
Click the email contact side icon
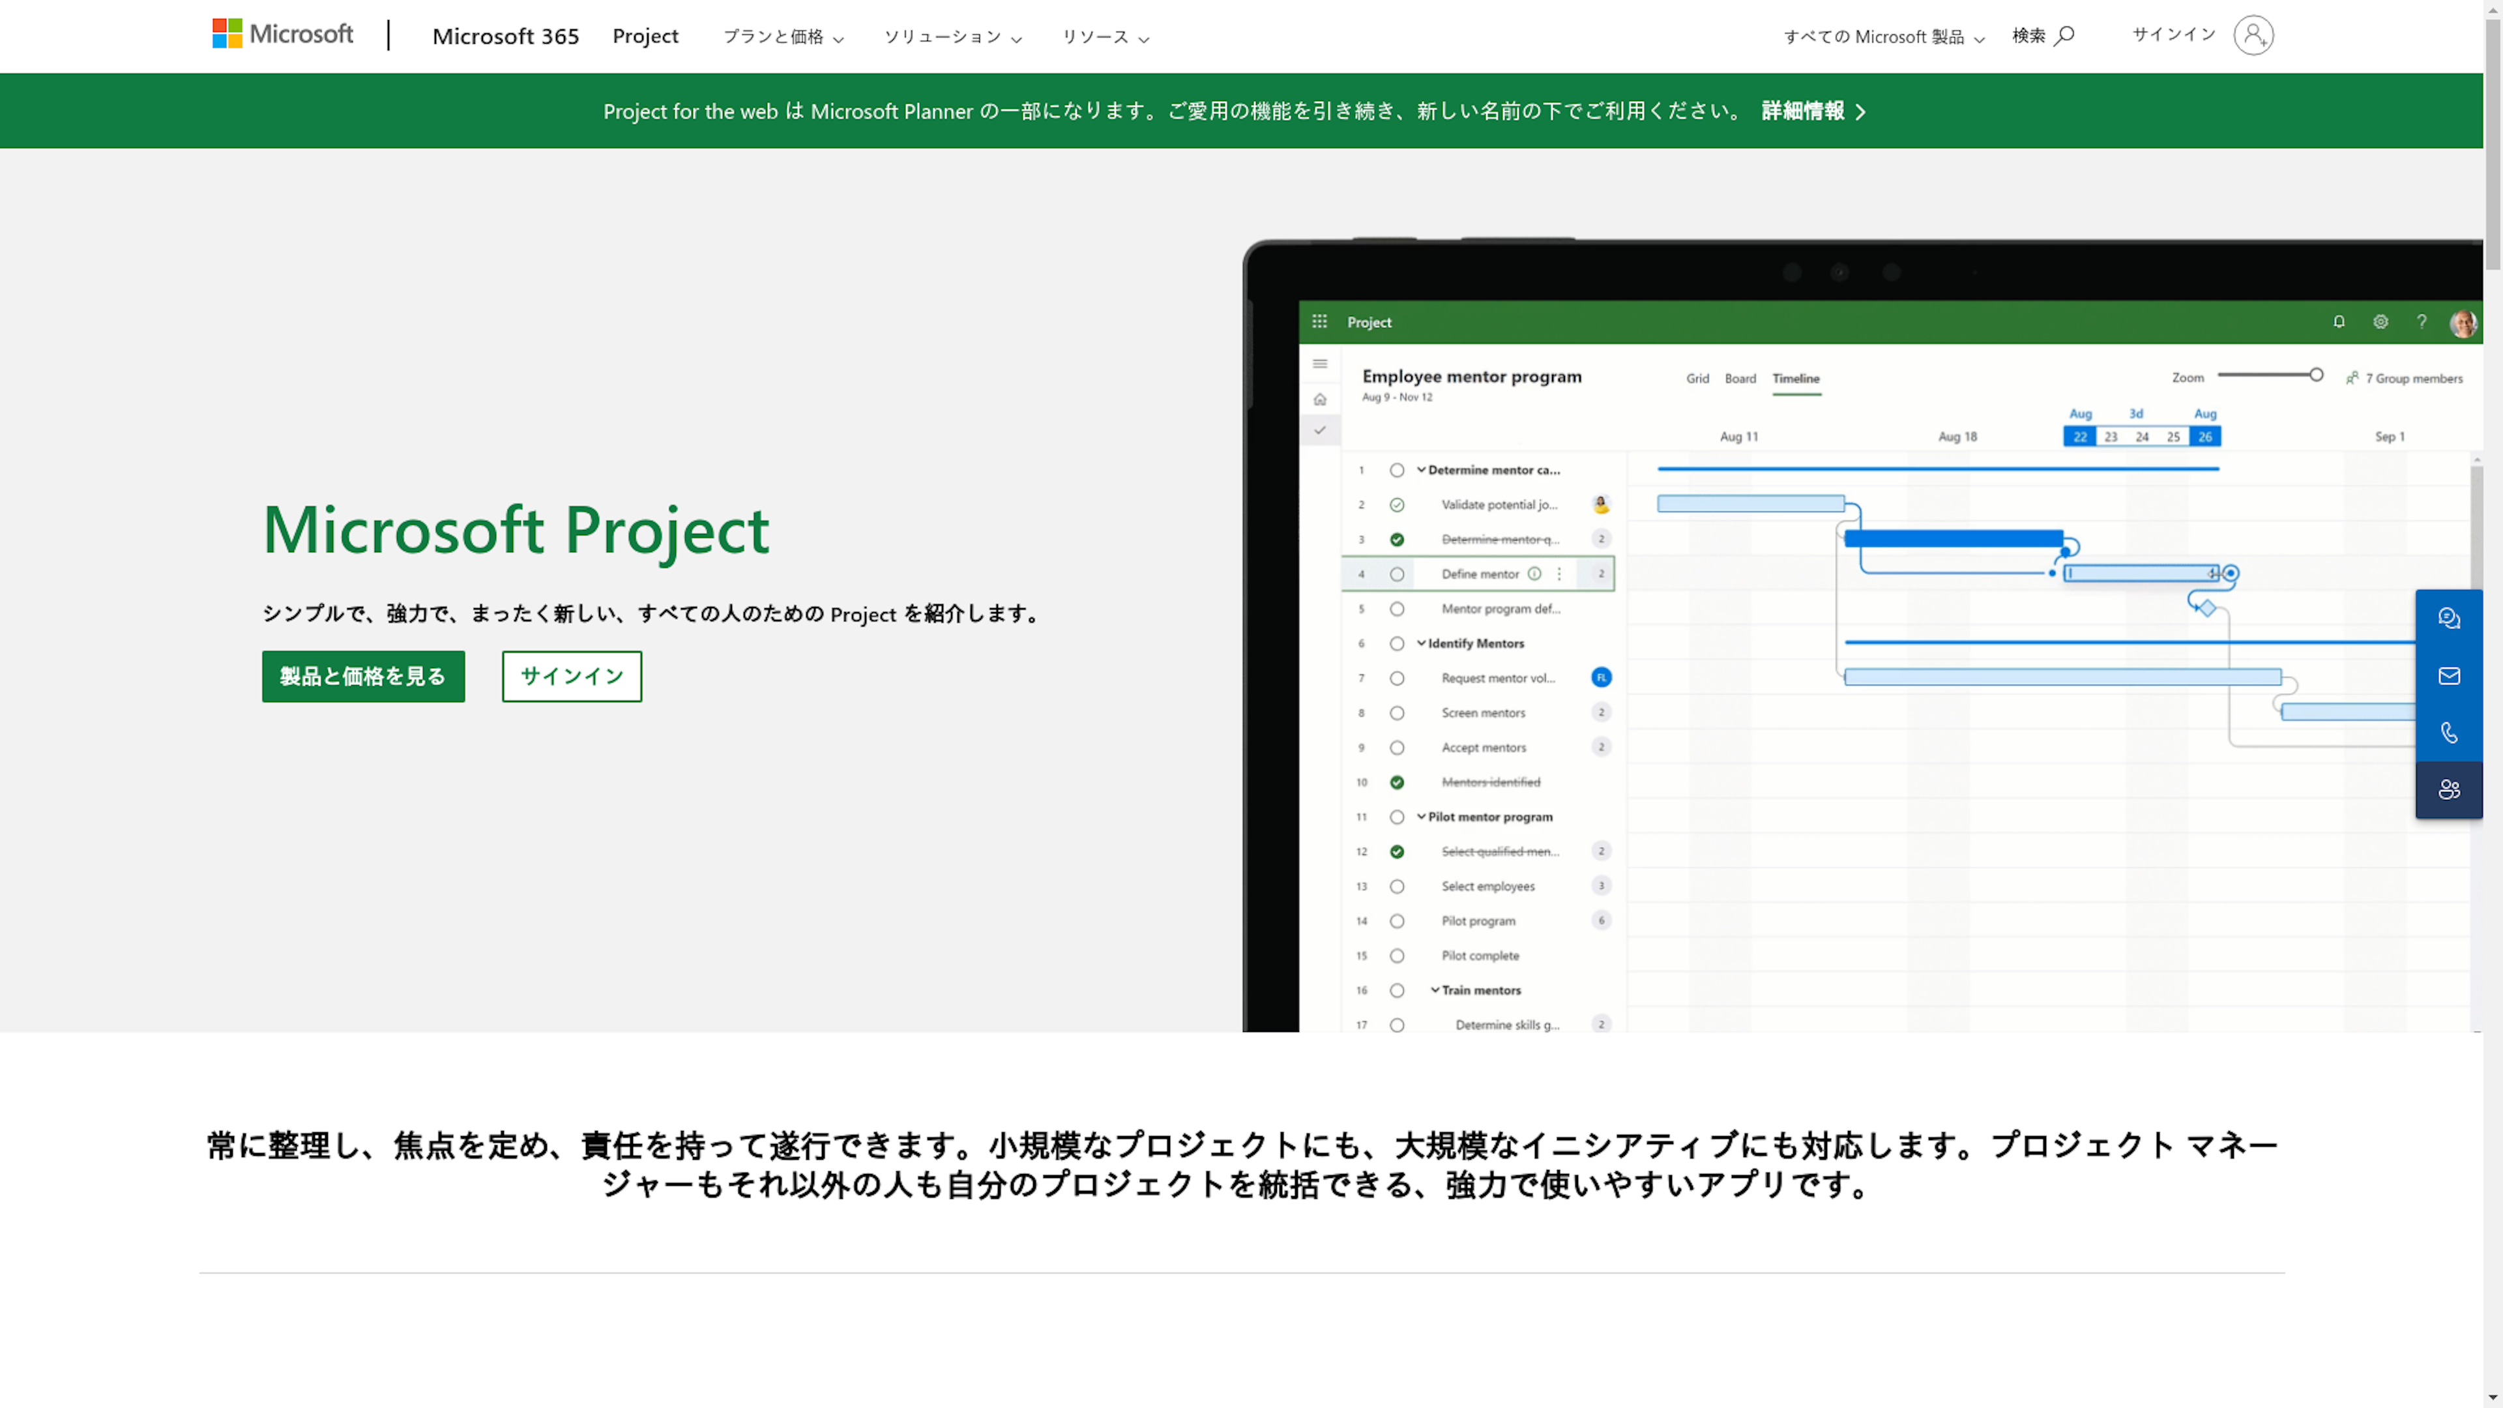[2450, 675]
